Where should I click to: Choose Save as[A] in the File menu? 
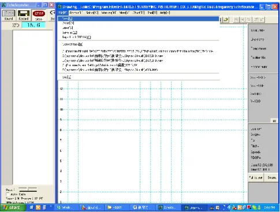(139, 32)
